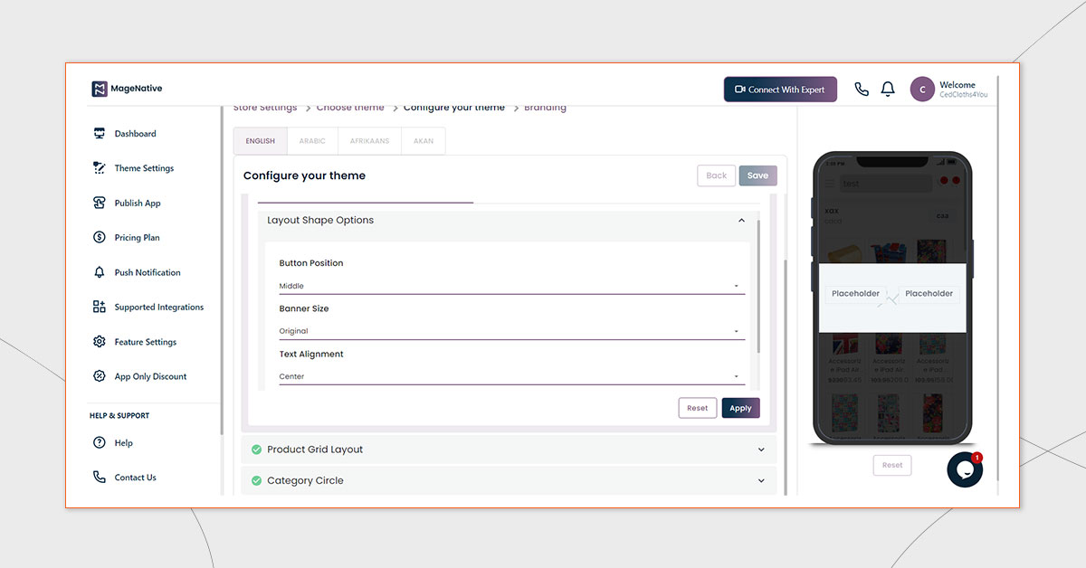Click the Store Settings breadcrumb

pos(265,108)
